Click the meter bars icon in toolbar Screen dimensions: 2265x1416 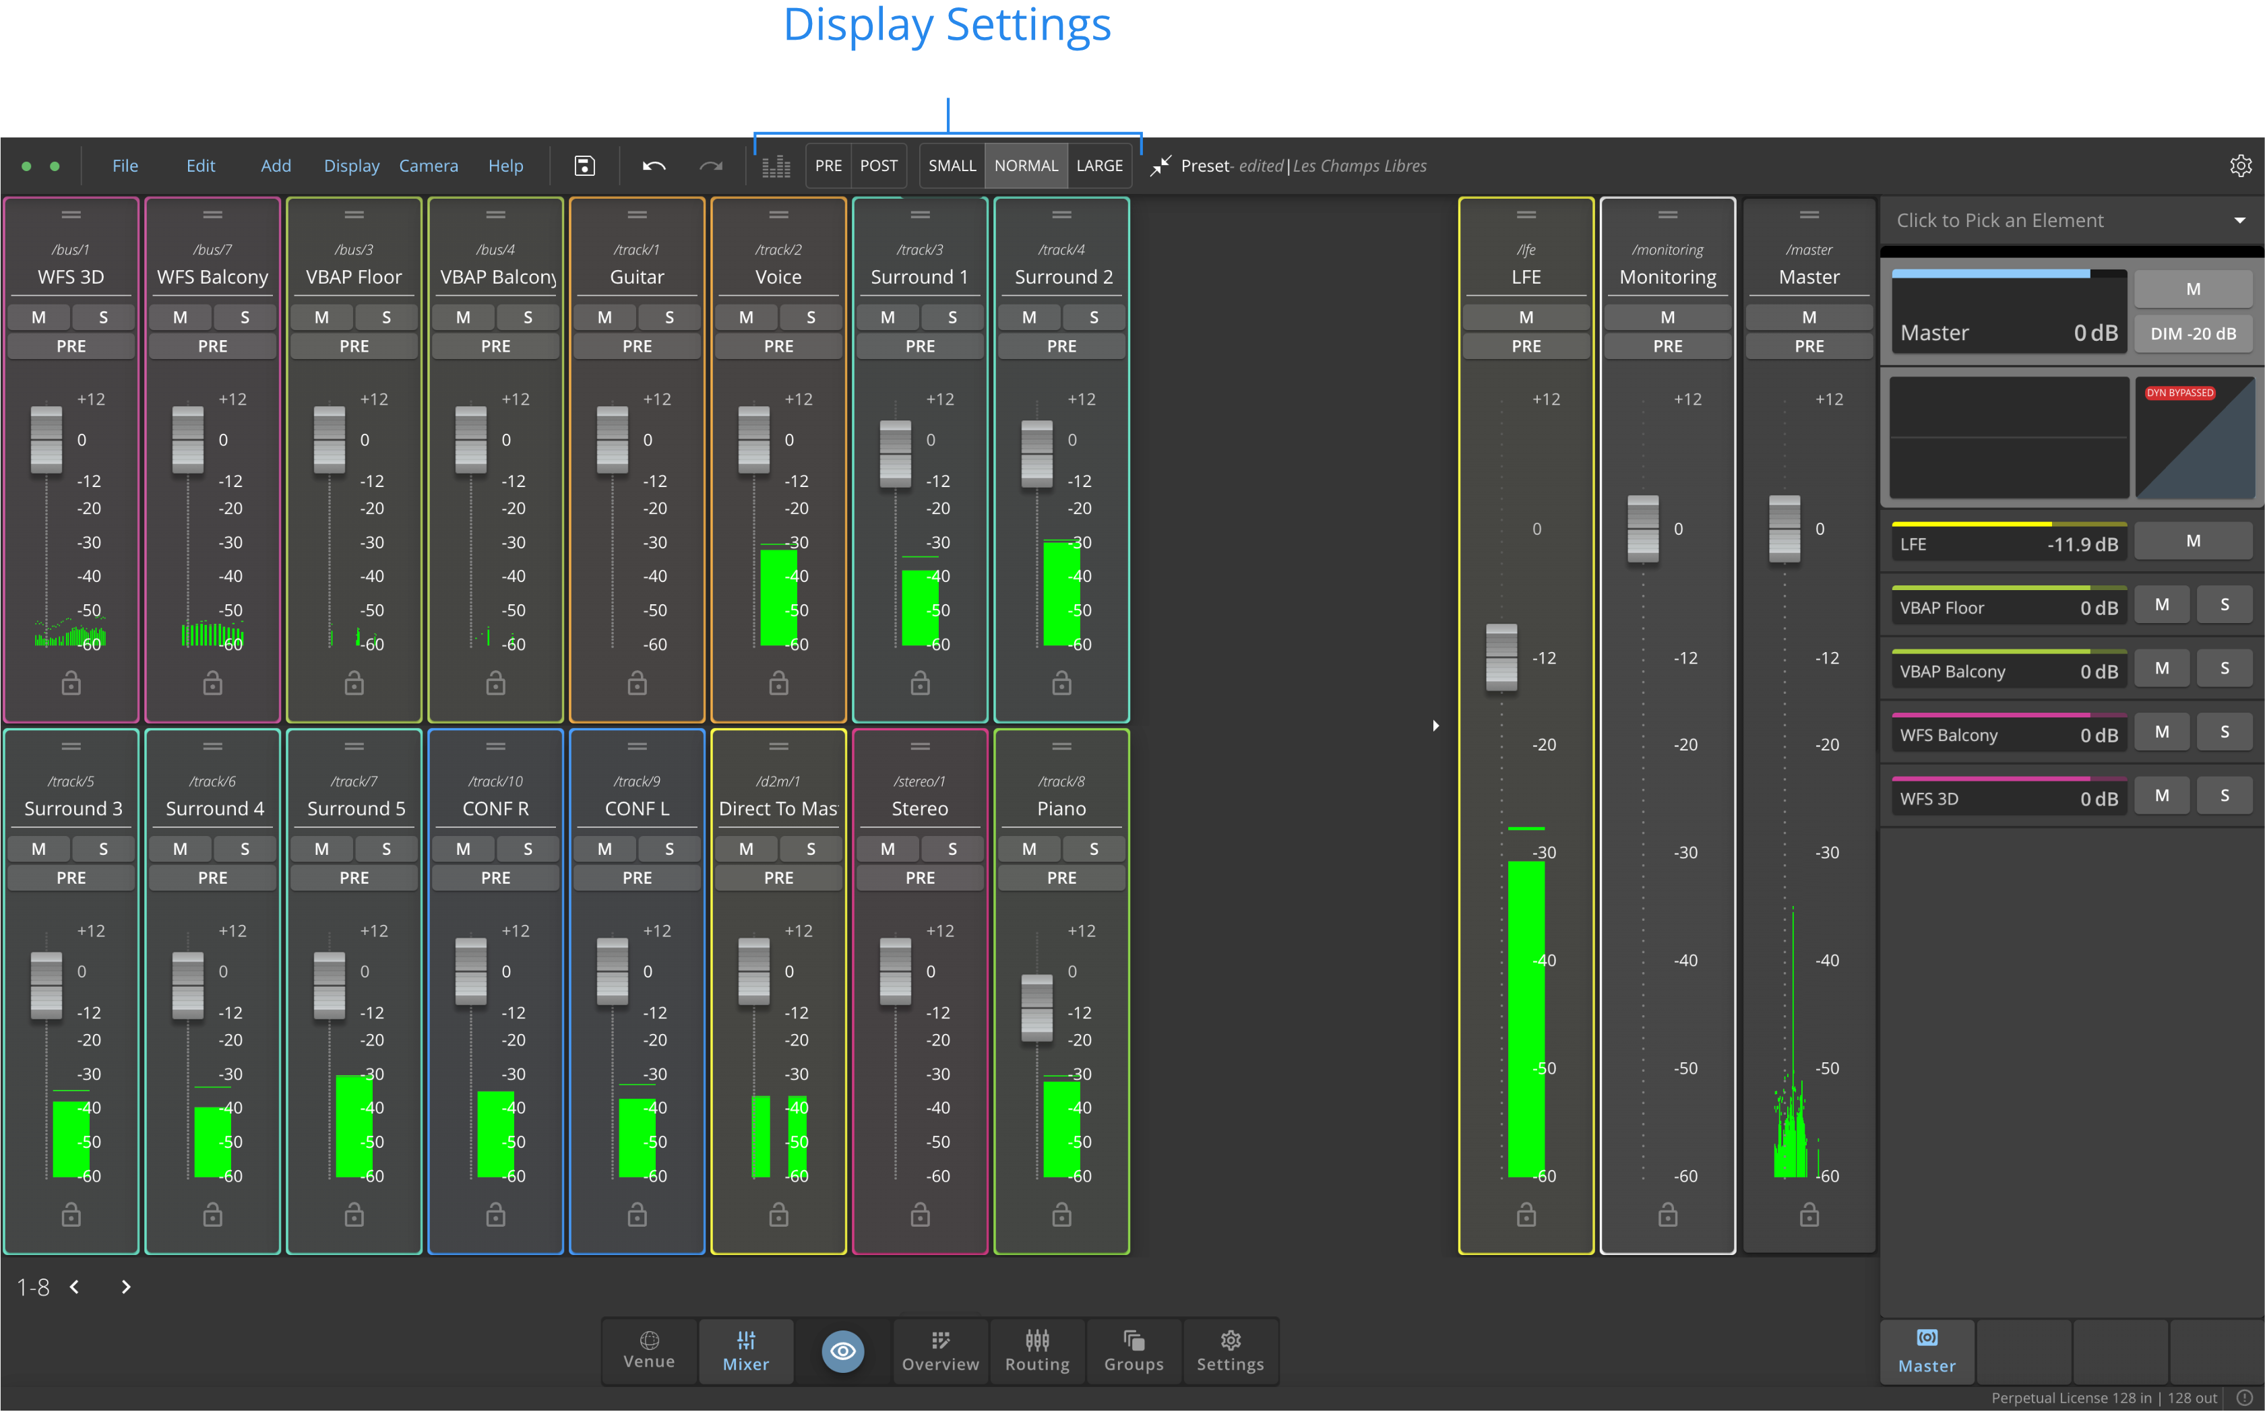pos(776,166)
